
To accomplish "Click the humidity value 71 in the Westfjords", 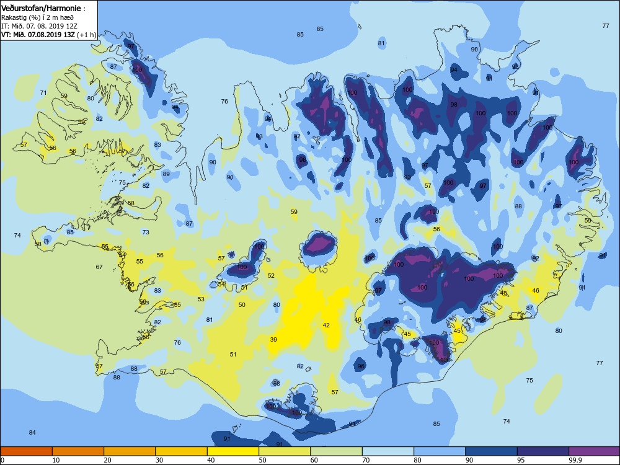I will (43, 93).
